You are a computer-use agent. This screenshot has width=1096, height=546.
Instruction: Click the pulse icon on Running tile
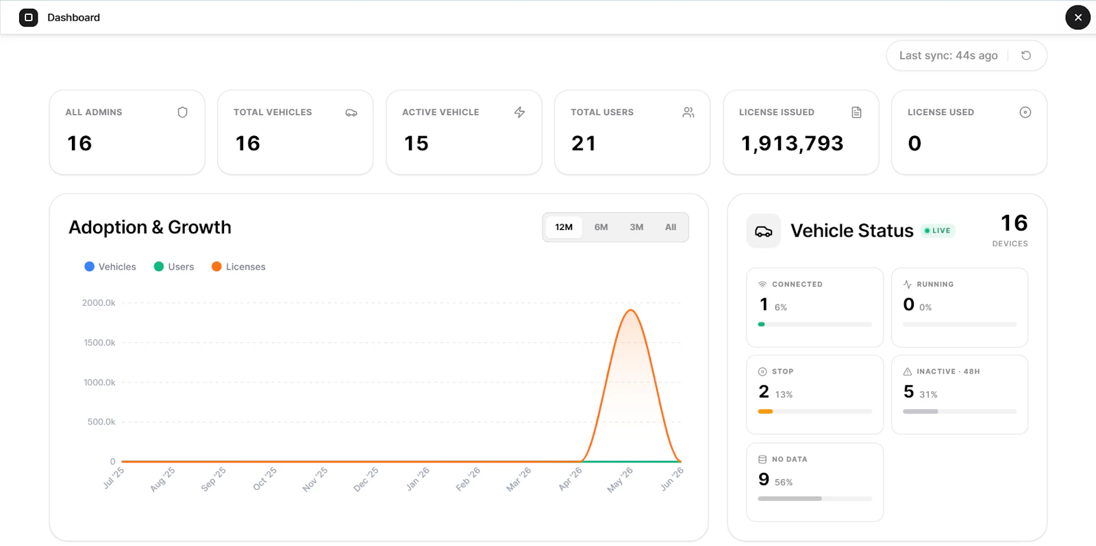pyautogui.click(x=908, y=284)
